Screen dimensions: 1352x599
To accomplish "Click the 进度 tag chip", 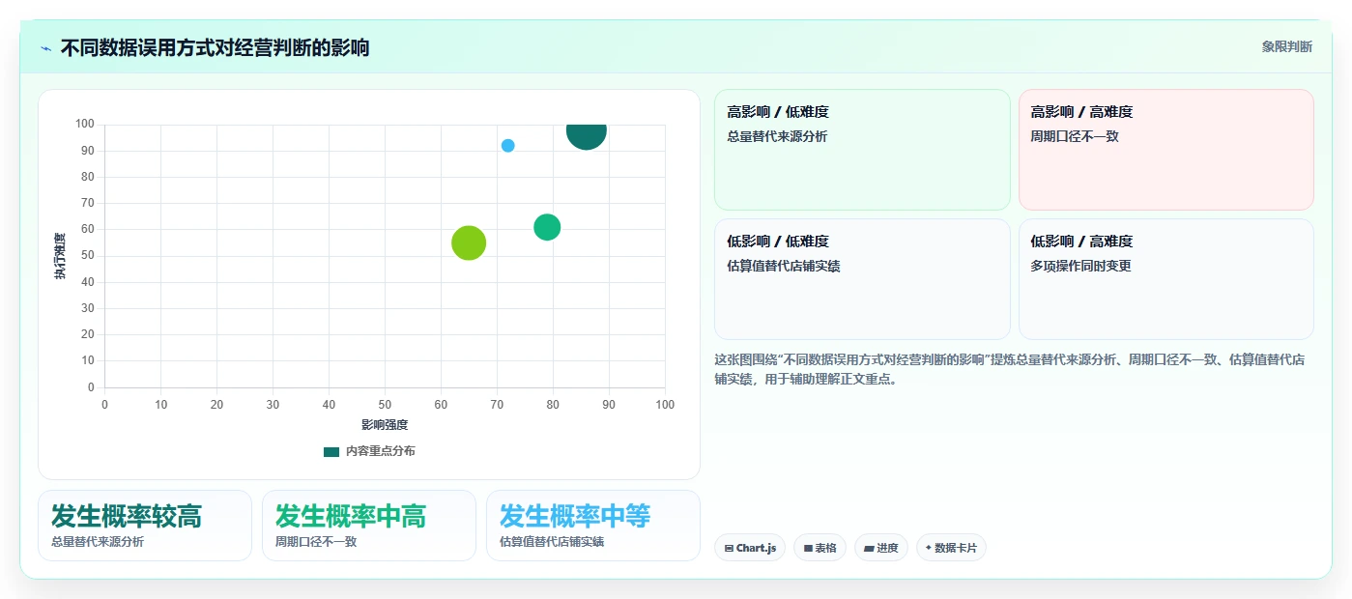I will point(881,548).
